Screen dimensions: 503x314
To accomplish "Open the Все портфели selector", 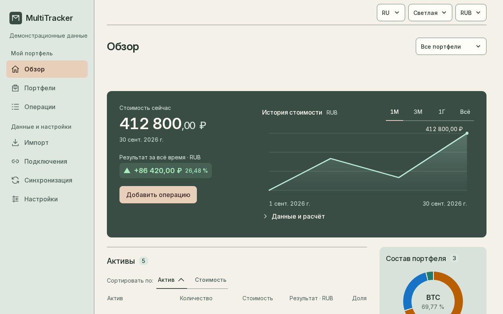I will 451,46.
